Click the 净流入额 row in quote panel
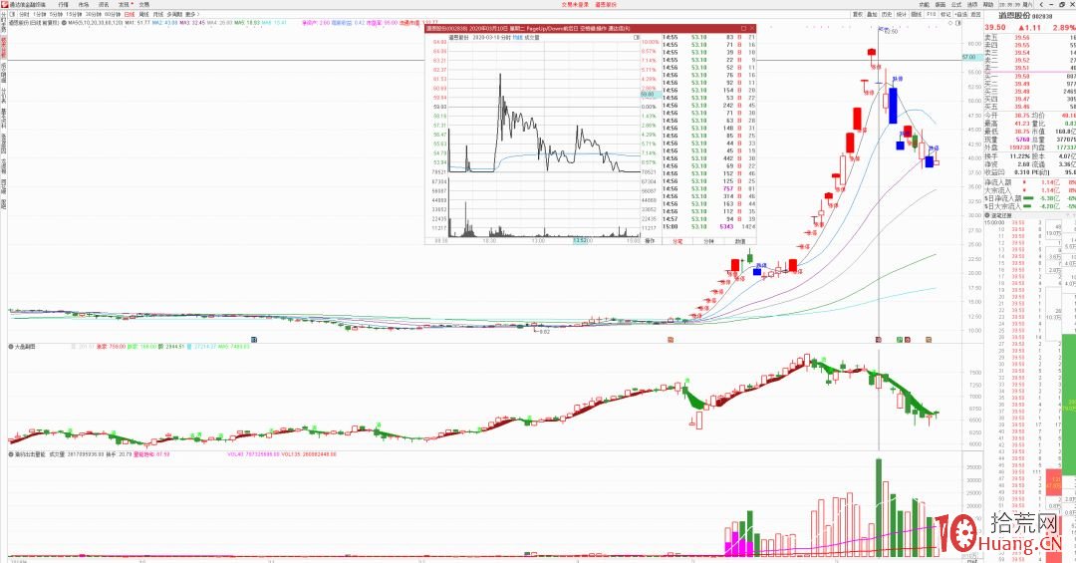1076x563 pixels. pyautogui.click(x=1029, y=182)
